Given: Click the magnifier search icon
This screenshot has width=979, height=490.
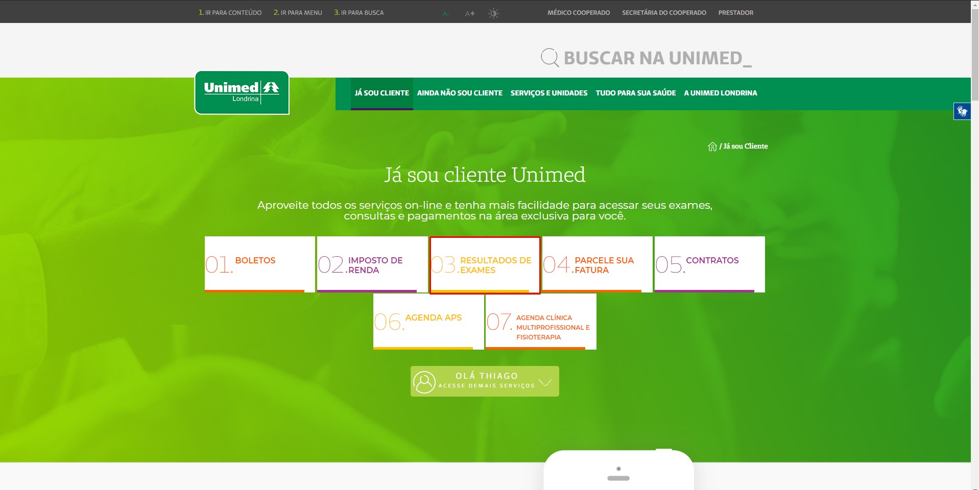Looking at the screenshot, I should (550, 58).
